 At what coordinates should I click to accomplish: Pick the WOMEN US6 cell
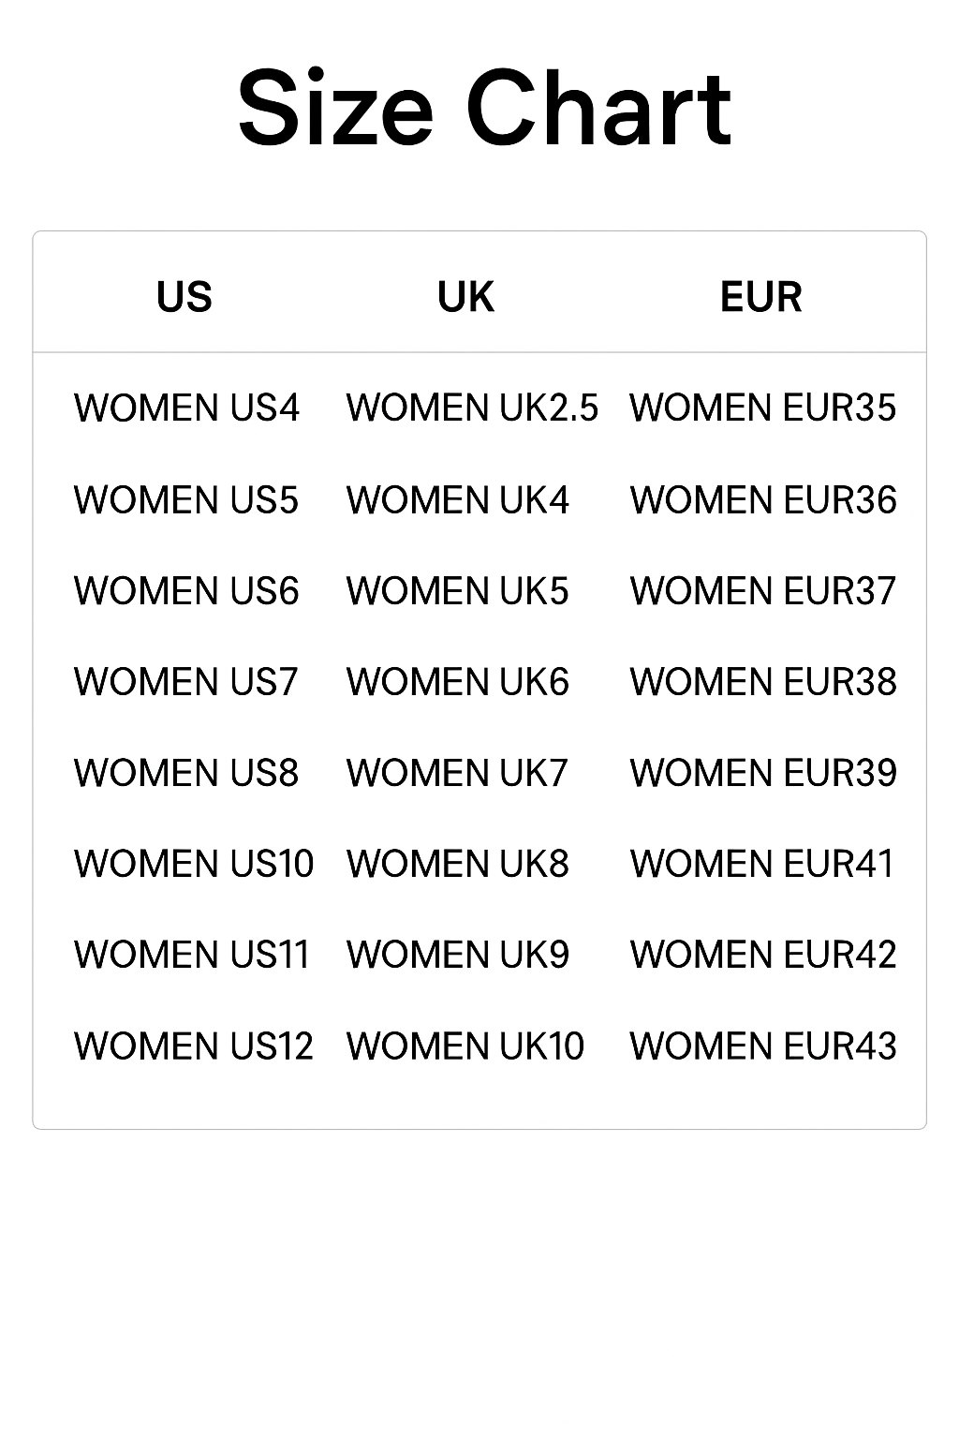tap(186, 590)
